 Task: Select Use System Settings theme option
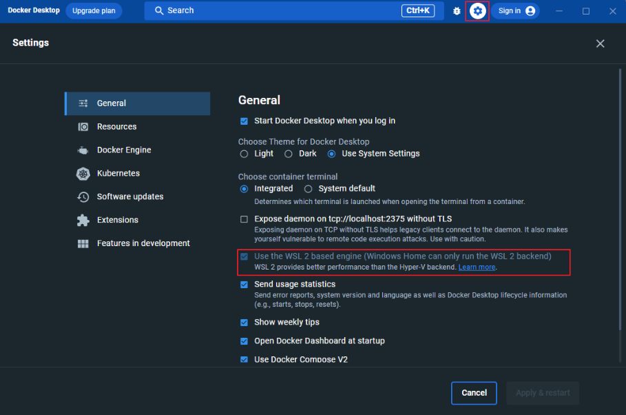[331, 154]
